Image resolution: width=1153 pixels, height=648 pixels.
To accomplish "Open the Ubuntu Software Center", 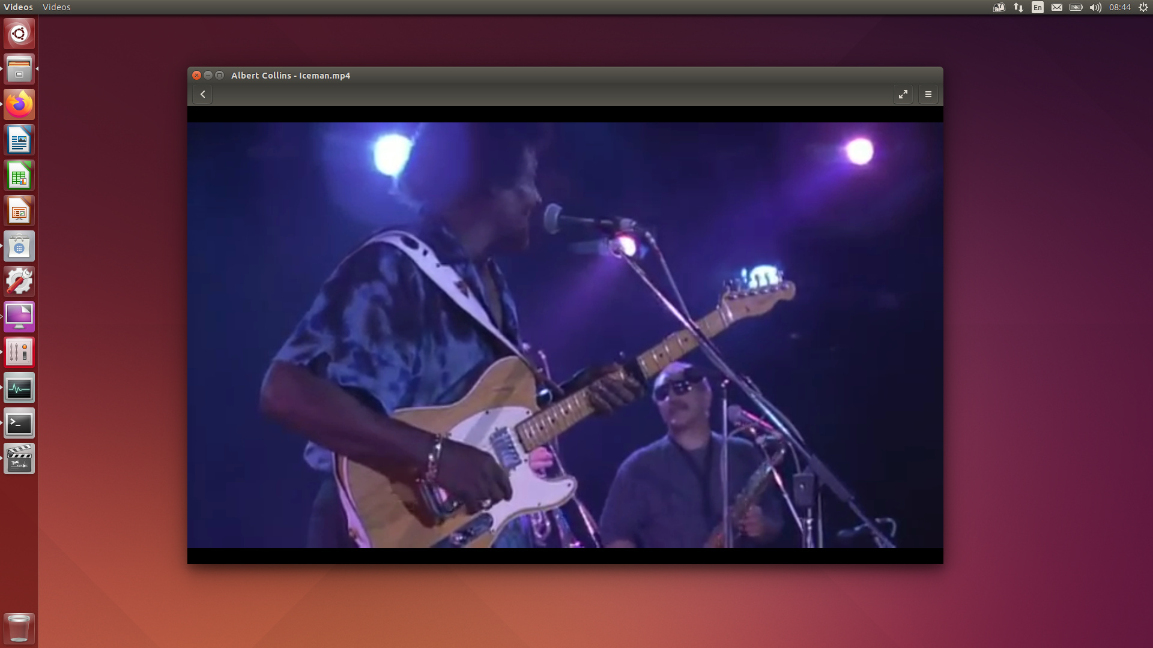I will [19, 246].
